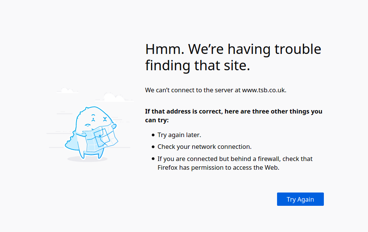Image resolution: width=368 pixels, height=232 pixels.
Task: Click the Try Again button
Action: point(300,199)
